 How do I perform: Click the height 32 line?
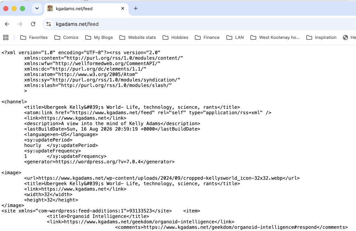pyautogui.click(x=51, y=200)
